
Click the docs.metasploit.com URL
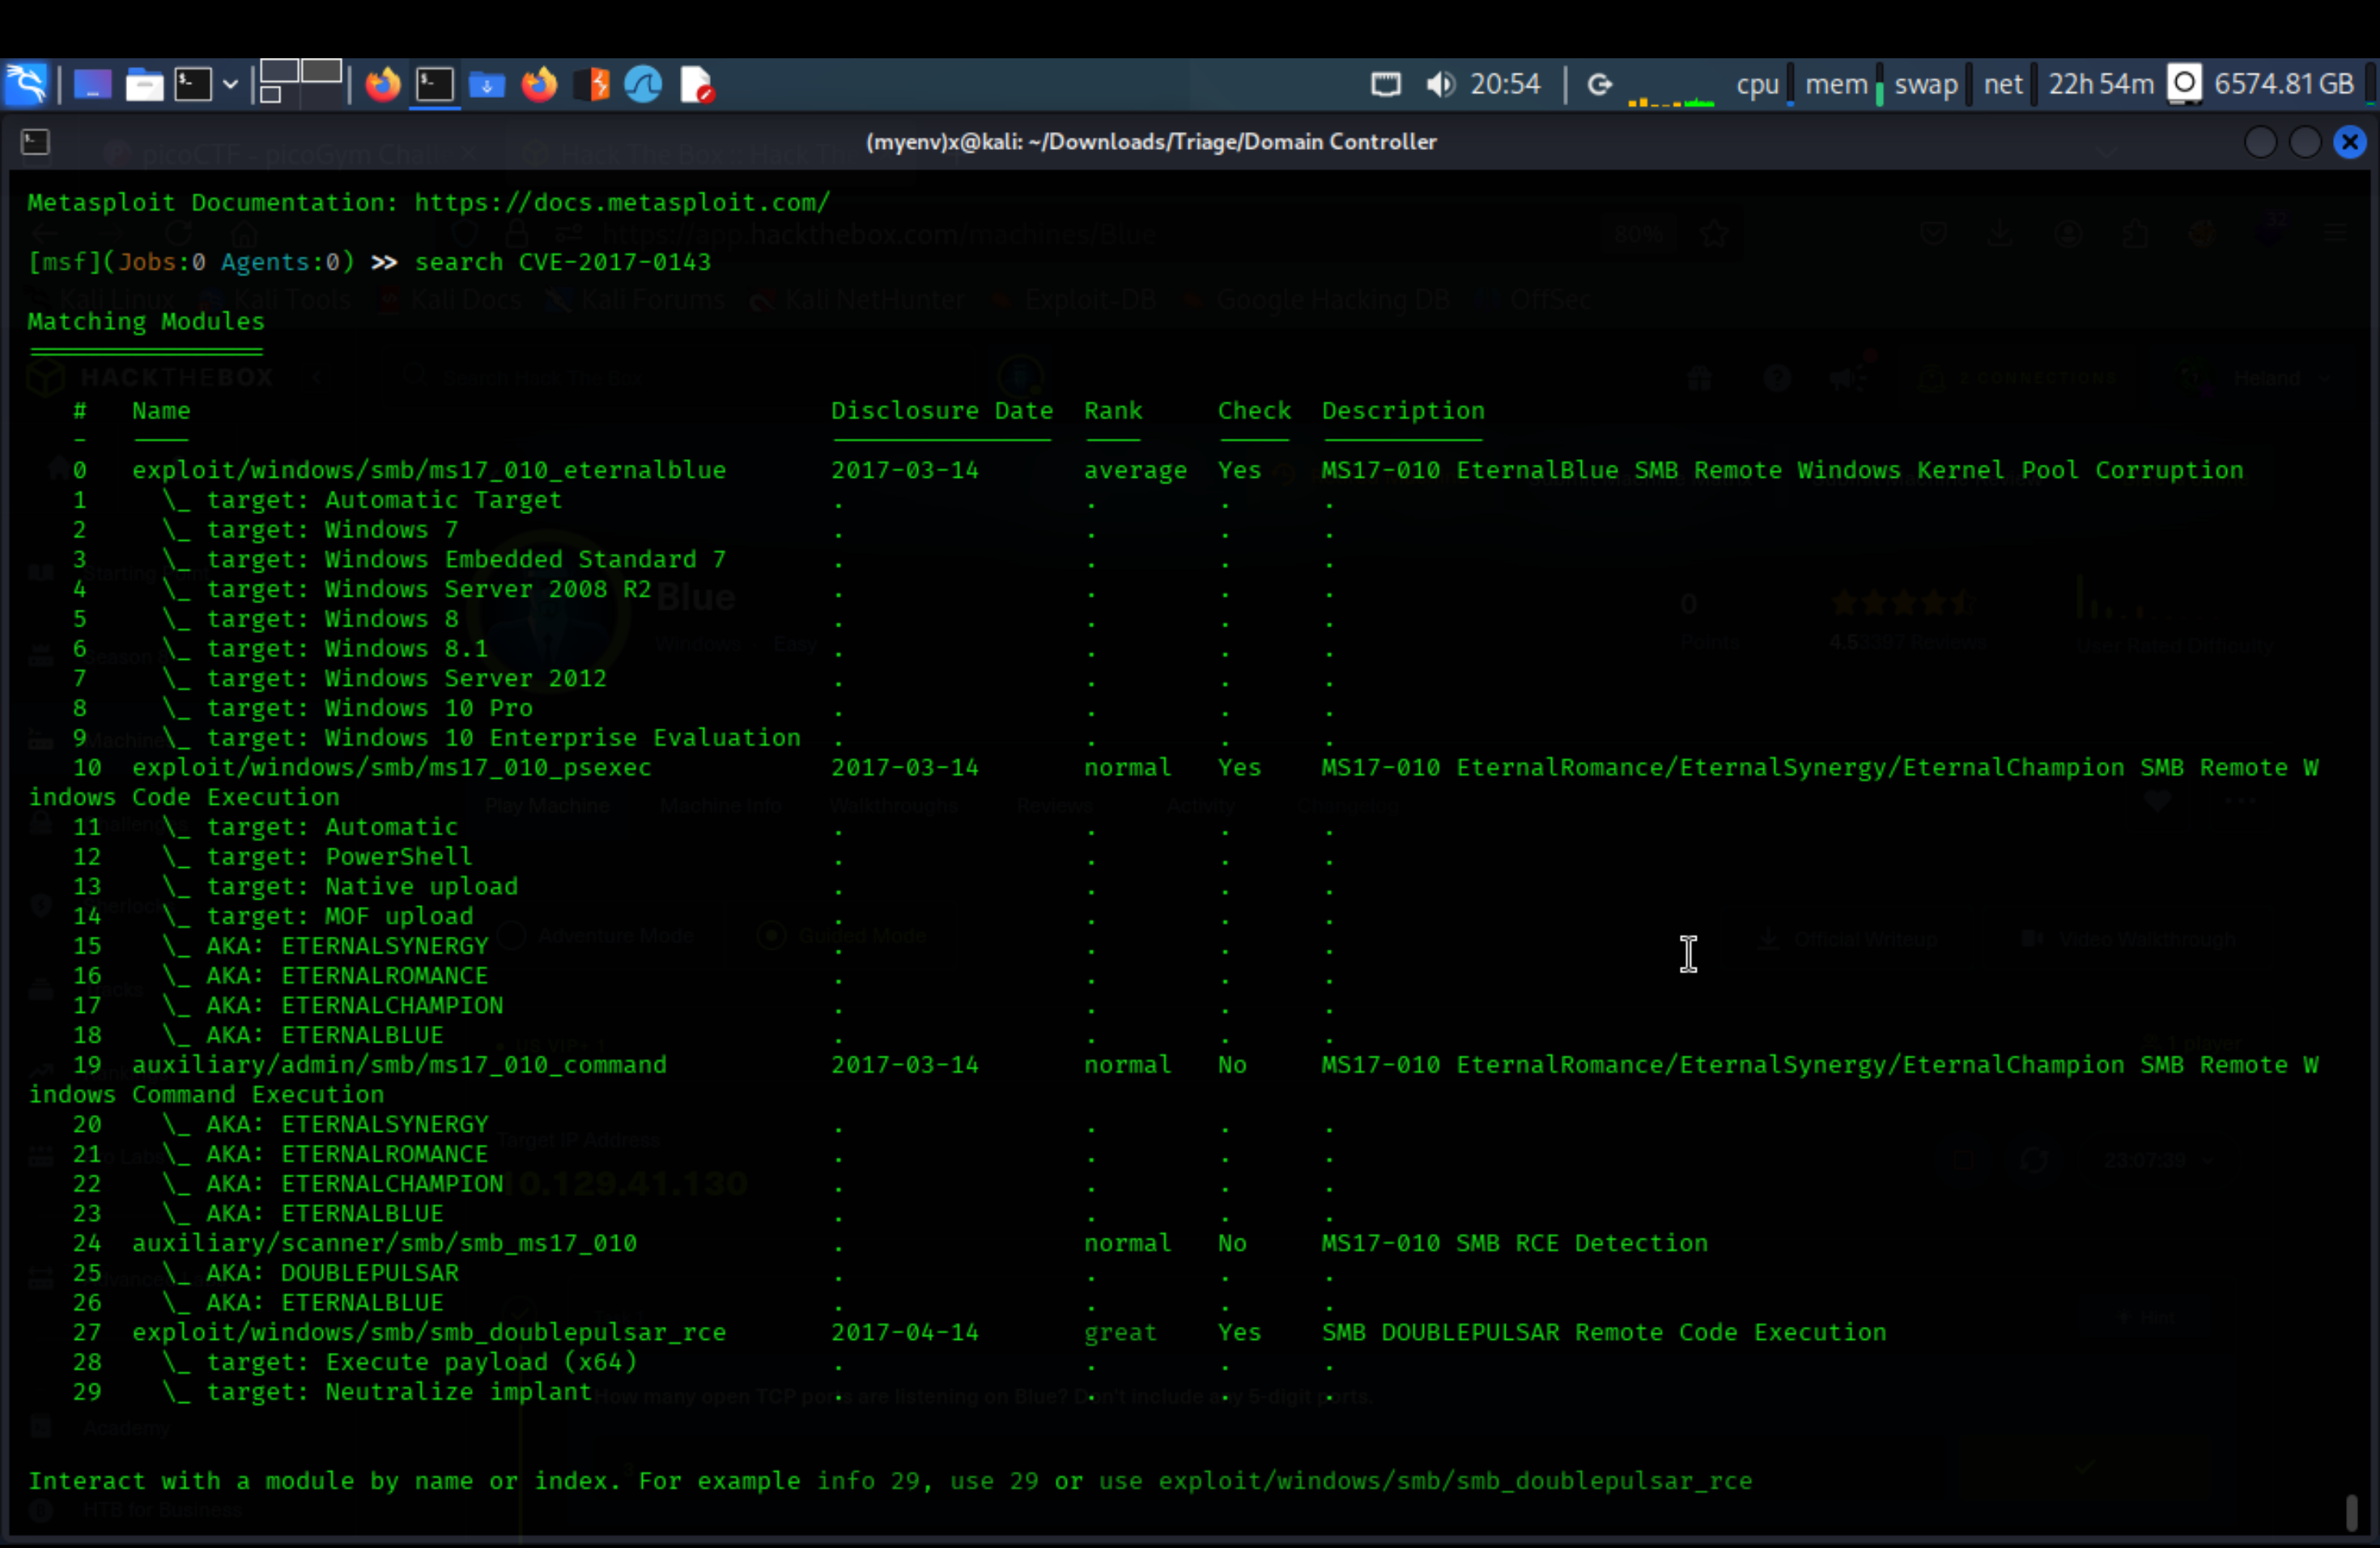tap(622, 202)
